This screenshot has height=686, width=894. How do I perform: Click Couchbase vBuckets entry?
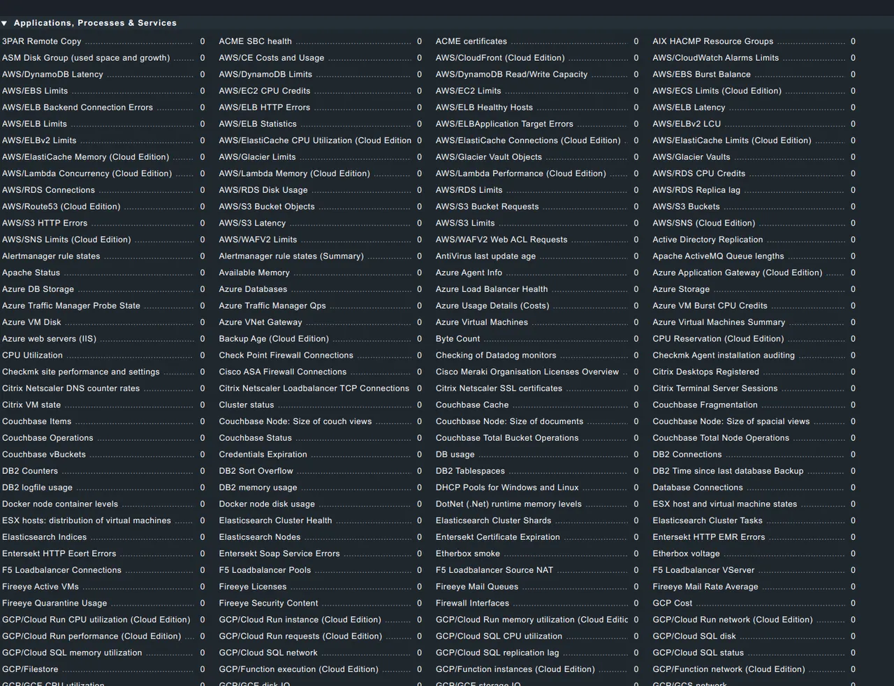44,455
